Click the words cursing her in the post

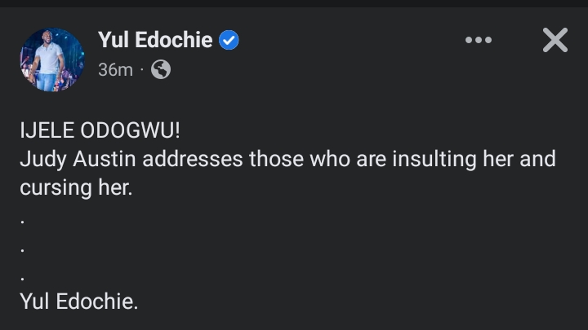click(x=76, y=187)
